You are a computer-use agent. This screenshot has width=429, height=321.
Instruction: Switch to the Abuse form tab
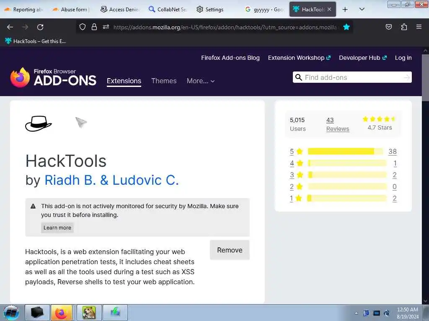(71, 9)
